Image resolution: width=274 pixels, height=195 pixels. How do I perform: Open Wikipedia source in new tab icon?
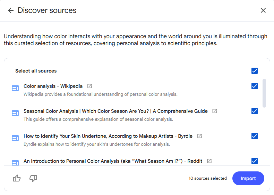[89, 86]
